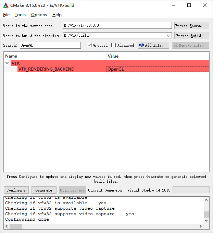Click the output log scroll left arrow

point(7,226)
